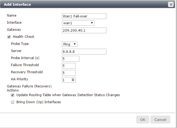Click the Name field with Wan1 Fail-over
Image resolution: width=177 pixels, height=128 pixels.
84,16
